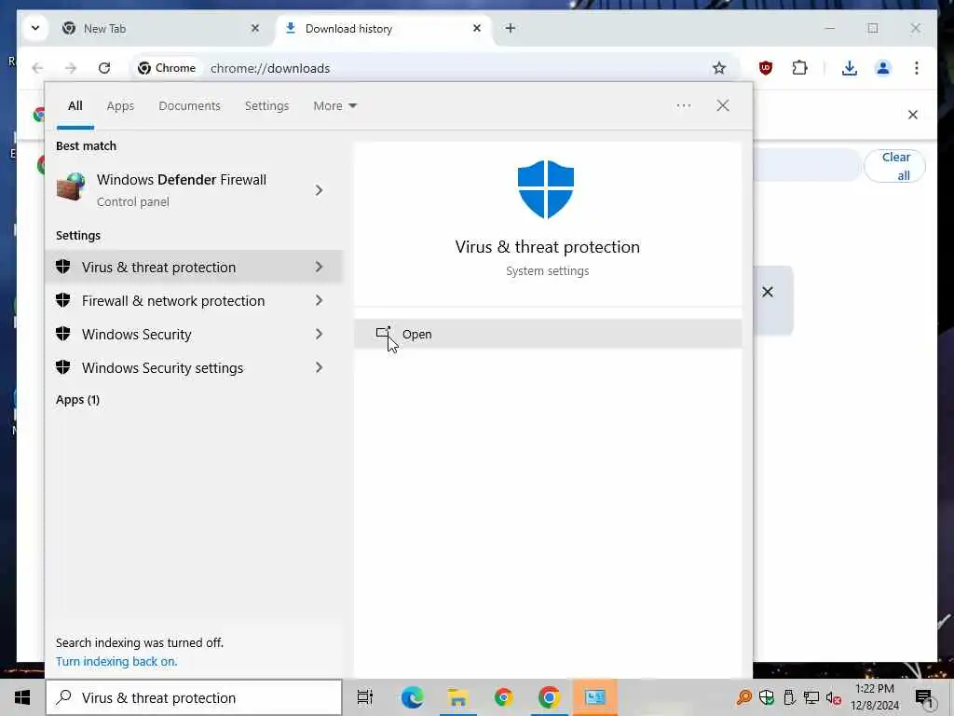The image size is (954, 716).
Task: Open Chrome tab search dropdown
Action: click(x=35, y=28)
